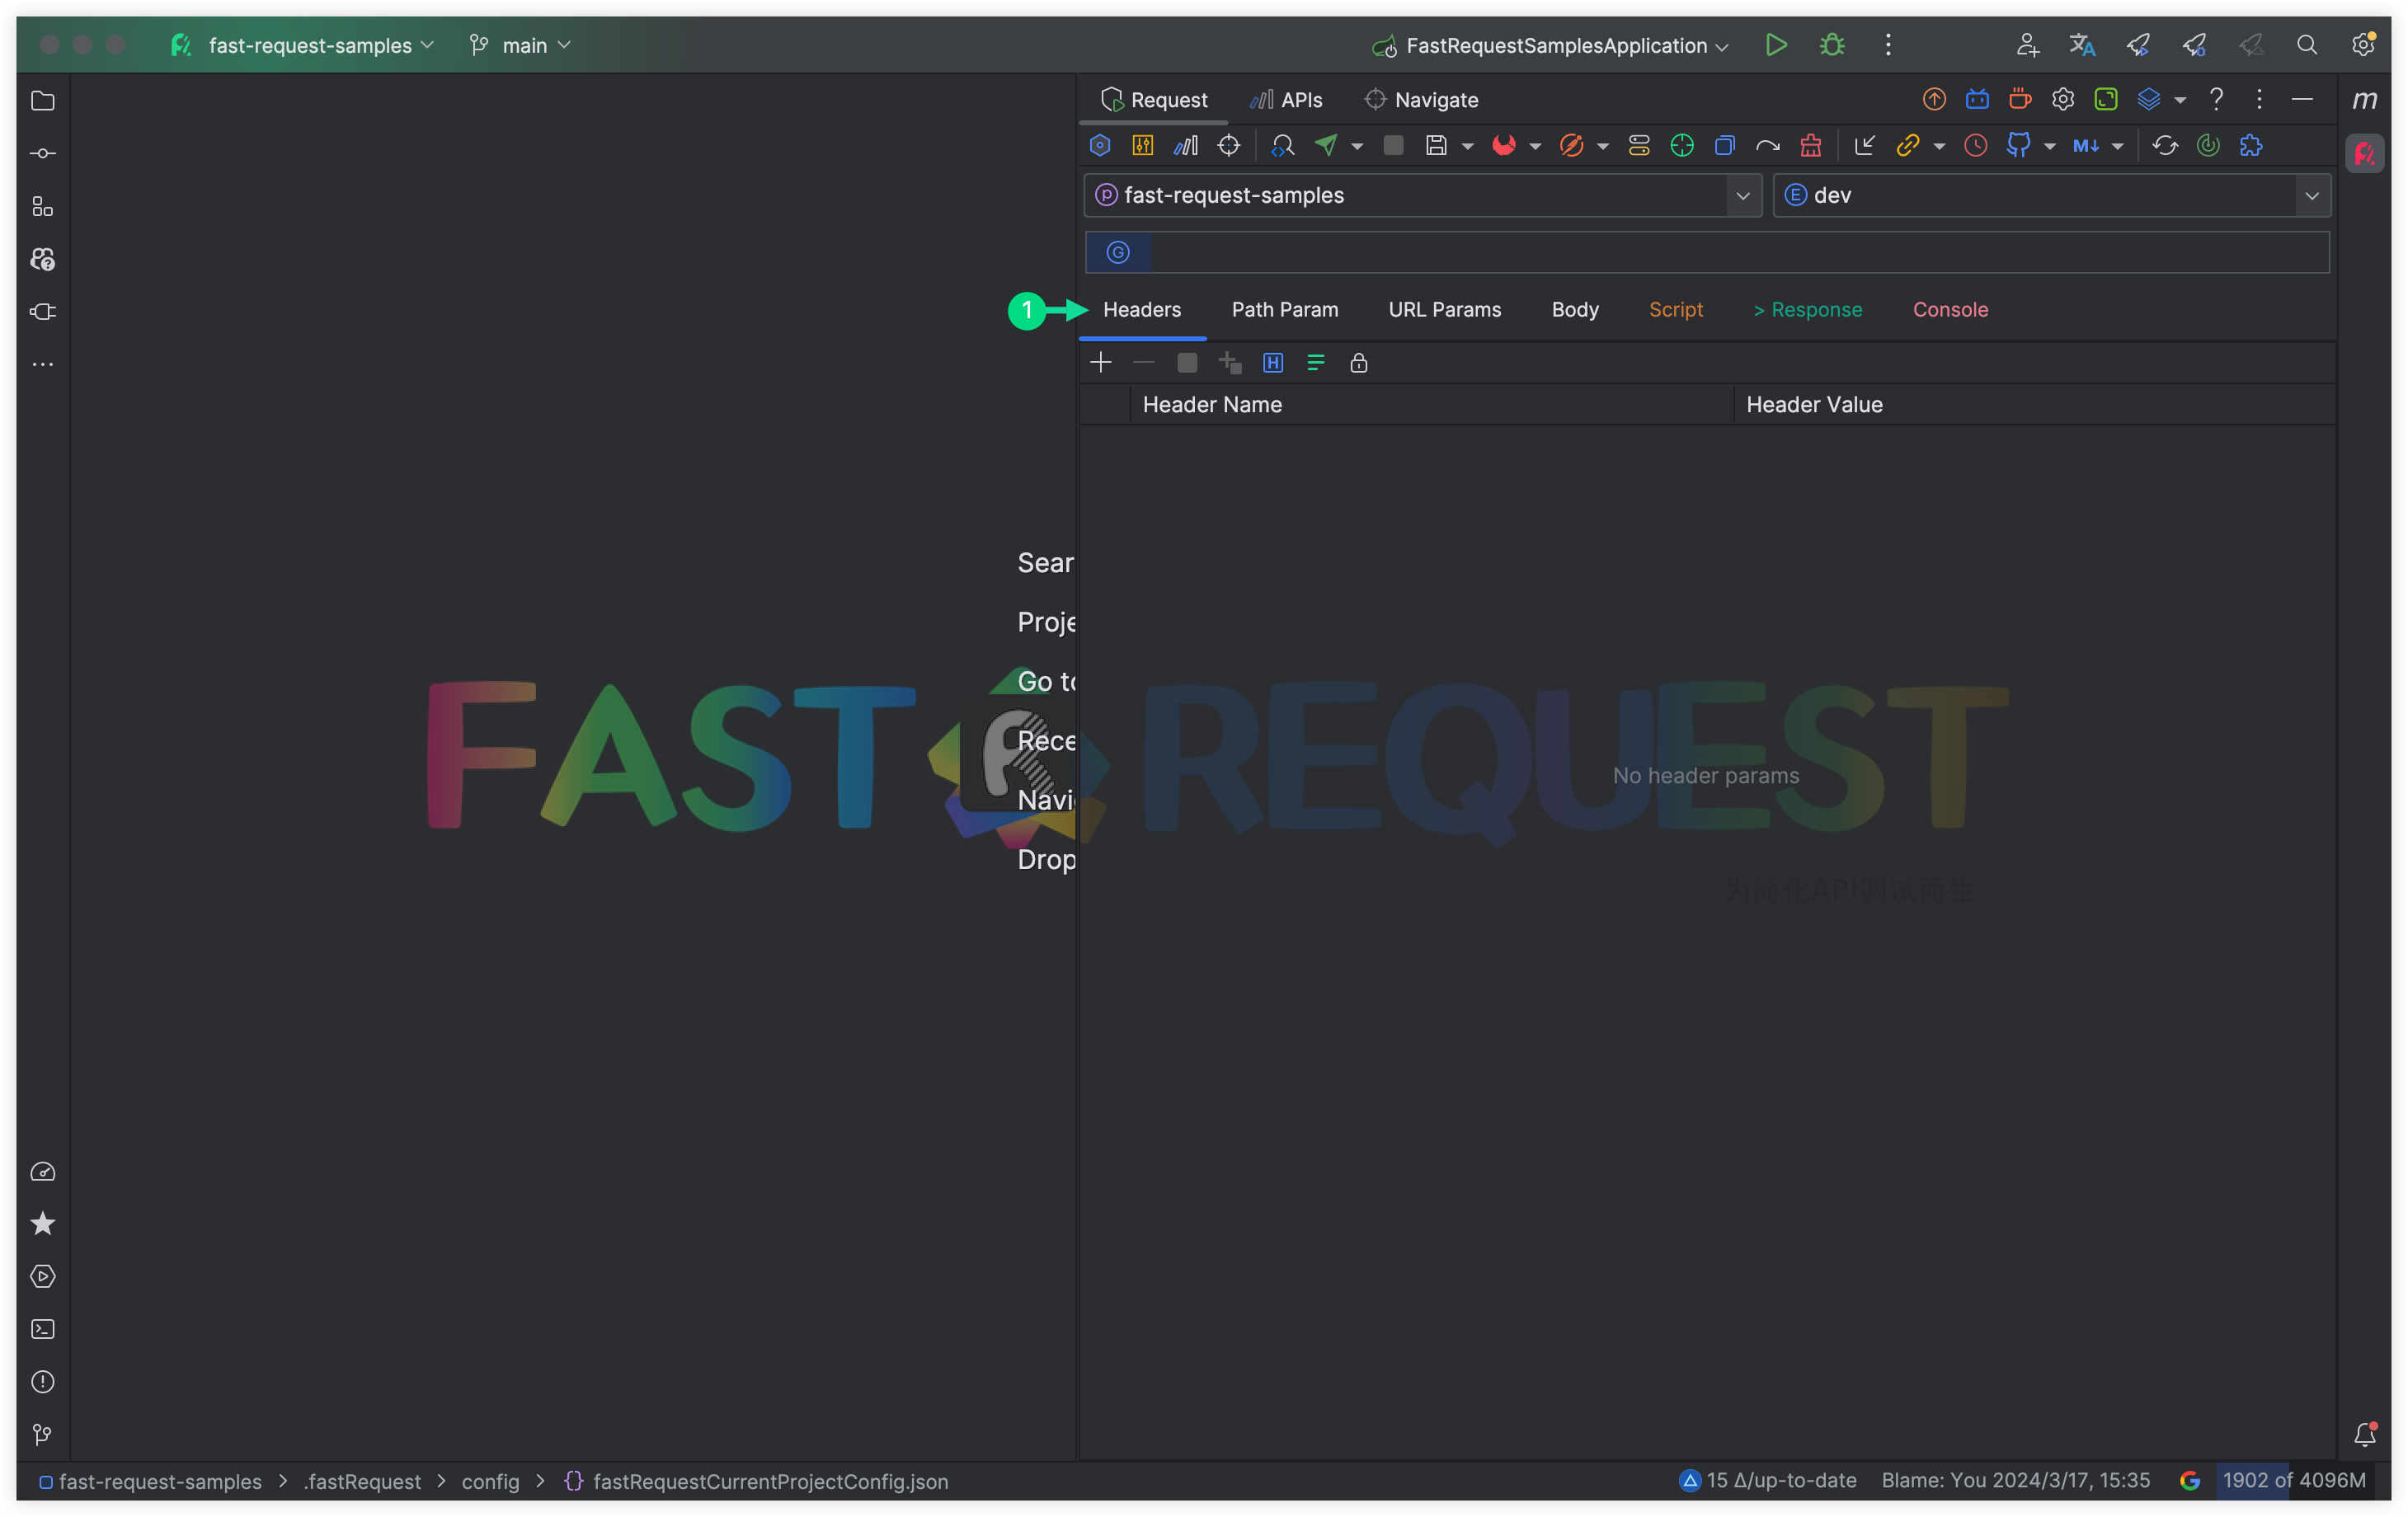Switch to the URL Params tab
This screenshot has height=1517, width=2408.
pyautogui.click(x=1444, y=310)
